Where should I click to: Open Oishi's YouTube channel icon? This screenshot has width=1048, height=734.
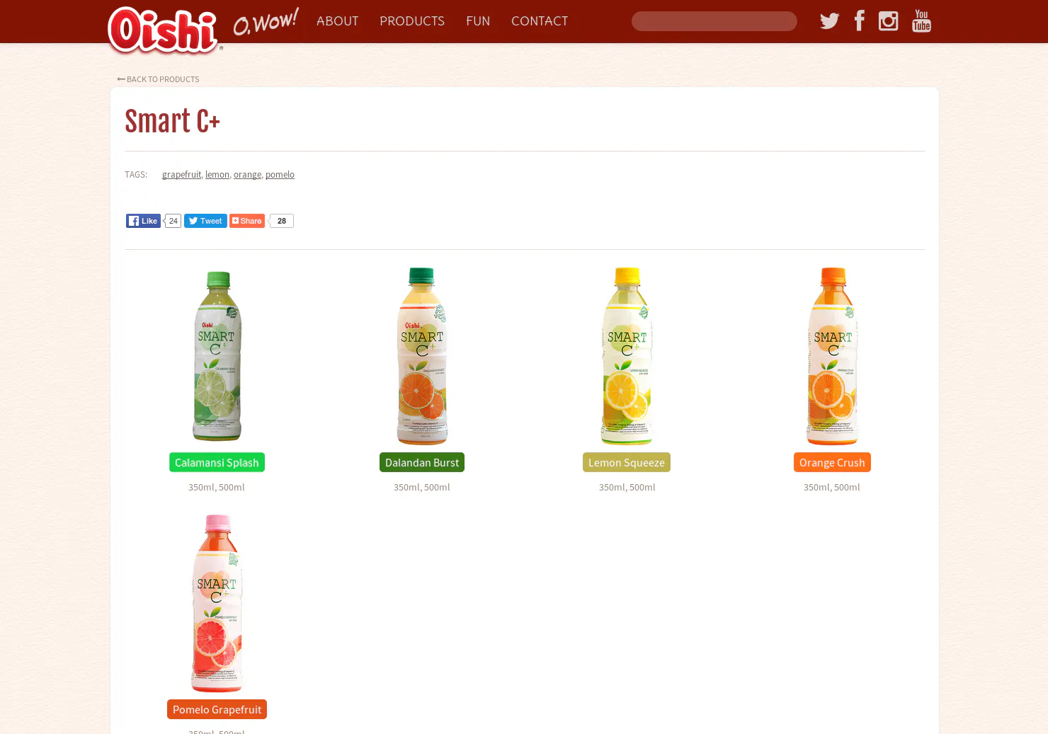[921, 21]
